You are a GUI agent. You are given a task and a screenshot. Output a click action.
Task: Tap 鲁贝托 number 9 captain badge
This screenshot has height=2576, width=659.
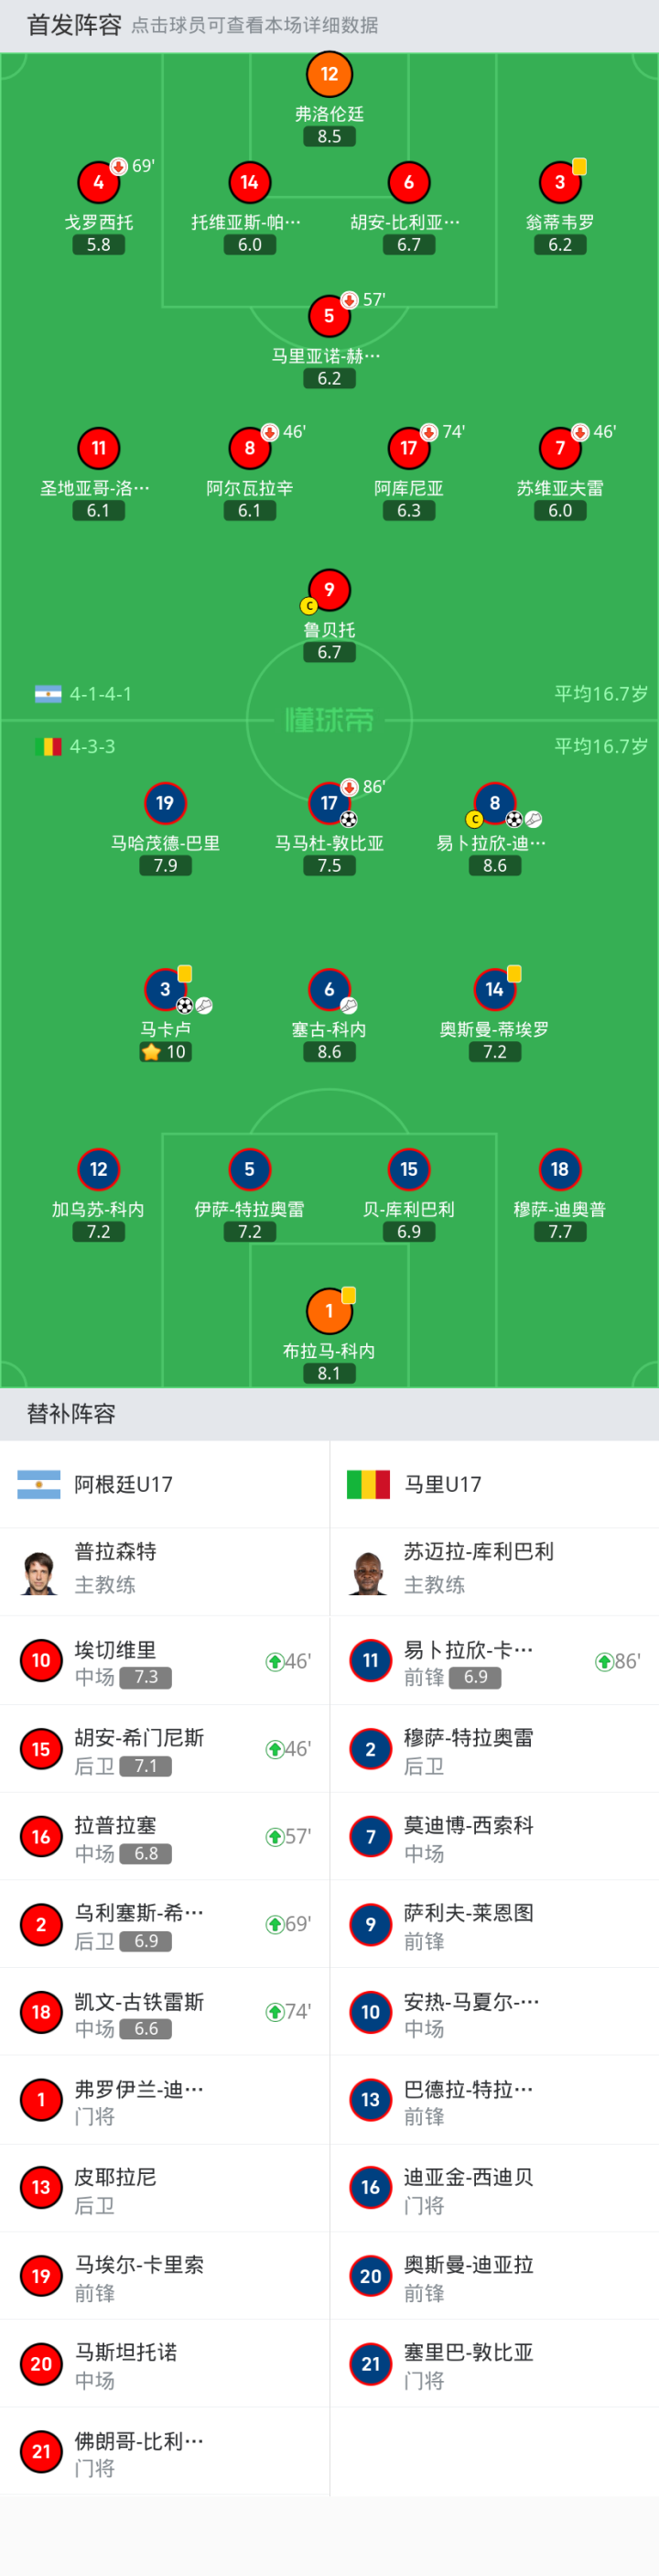point(329,590)
